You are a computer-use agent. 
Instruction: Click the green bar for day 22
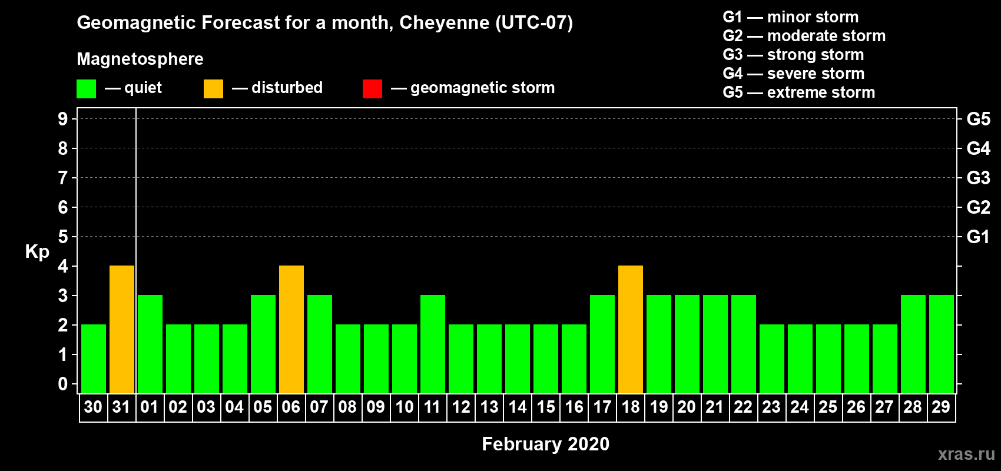[x=744, y=344]
